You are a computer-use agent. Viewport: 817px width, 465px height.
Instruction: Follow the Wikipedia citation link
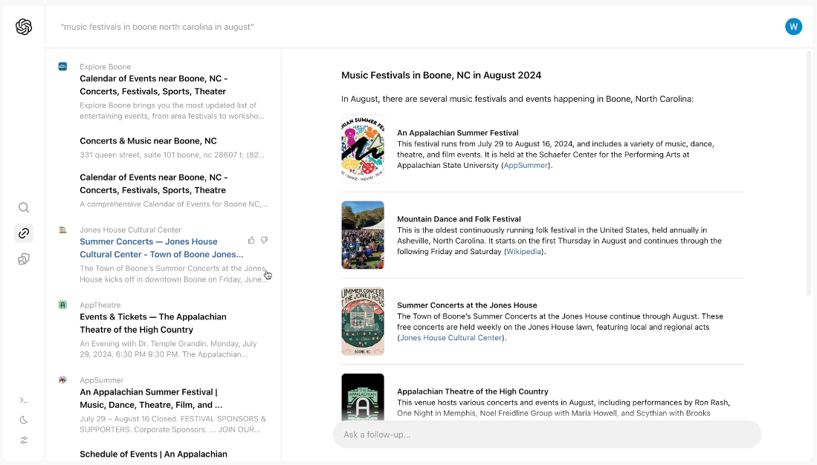click(523, 252)
